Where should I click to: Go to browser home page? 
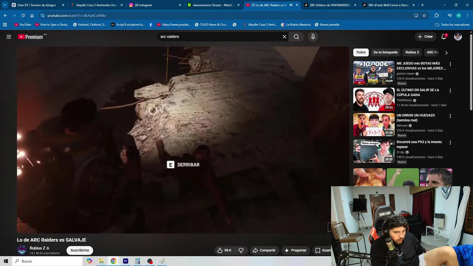point(32,16)
